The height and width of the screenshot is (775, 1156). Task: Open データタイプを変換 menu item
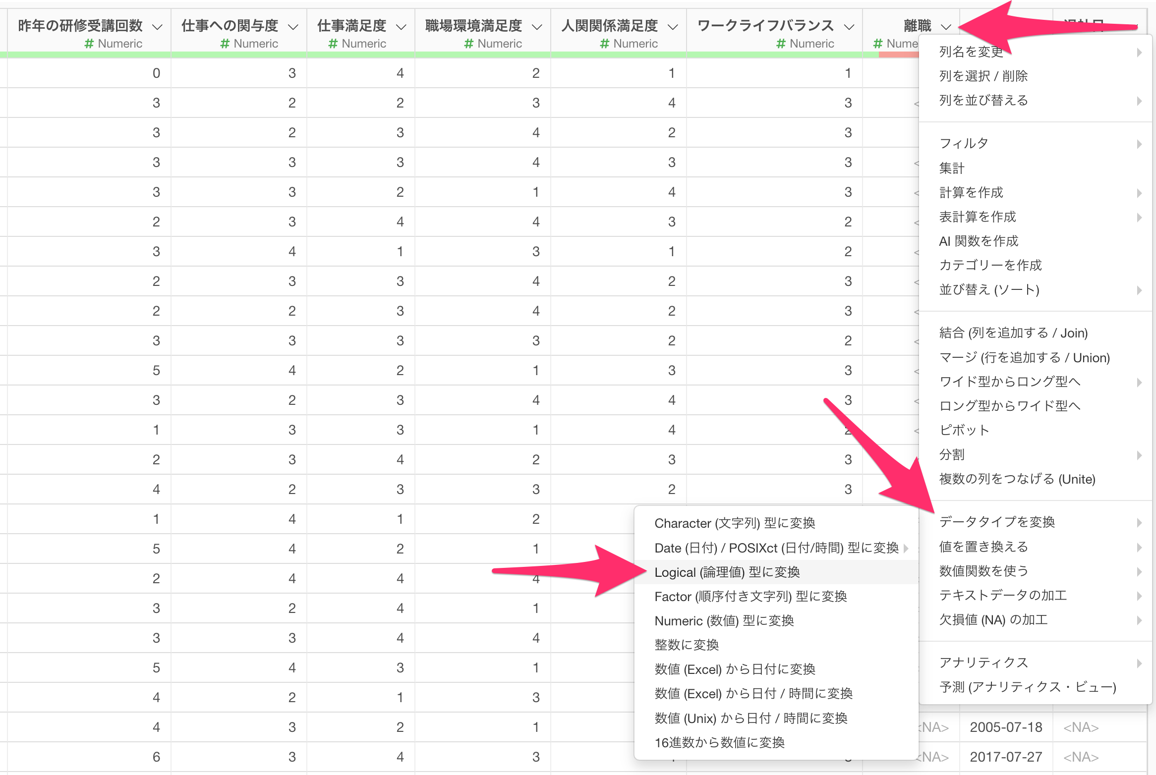pos(996,522)
